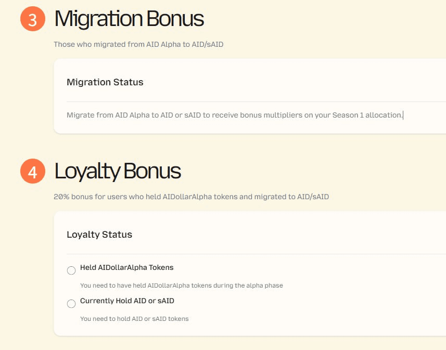Select the Currently Hold AID or sAID radio circle
Screen dimensions: 446x350
click(x=71, y=304)
